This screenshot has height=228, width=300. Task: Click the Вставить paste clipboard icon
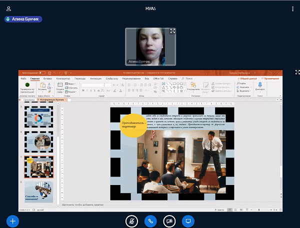point(42,85)
